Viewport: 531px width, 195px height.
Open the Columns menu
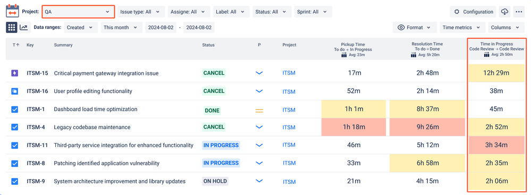(x=506, y=28)
